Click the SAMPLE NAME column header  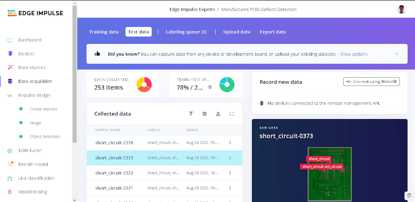108,130
